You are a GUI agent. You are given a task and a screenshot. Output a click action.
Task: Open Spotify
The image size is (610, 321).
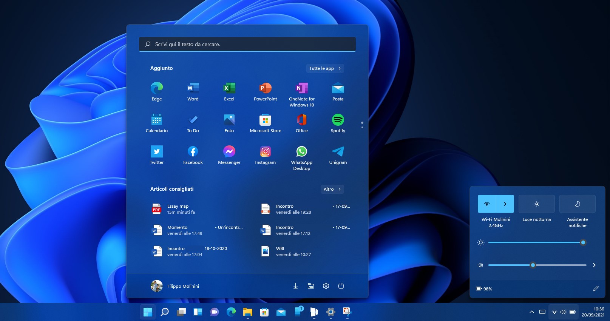(x=338, y=123)
